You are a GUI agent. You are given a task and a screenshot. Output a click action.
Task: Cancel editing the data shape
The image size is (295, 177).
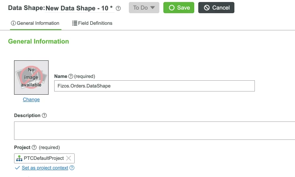pos(216,8)
